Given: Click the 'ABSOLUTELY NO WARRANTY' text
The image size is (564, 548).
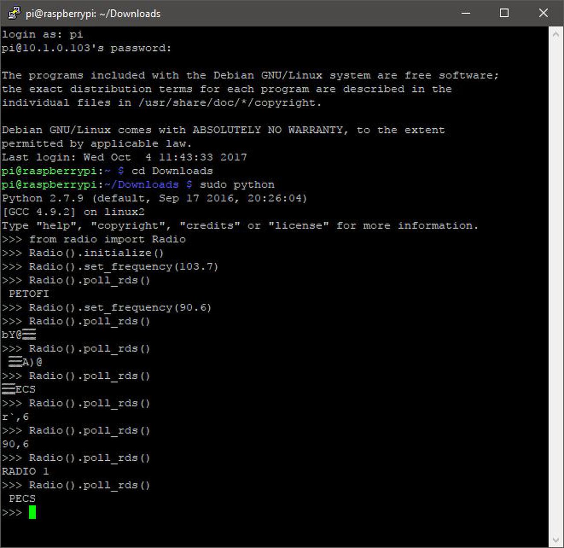Looking at the screenshot, I should 268,130.
